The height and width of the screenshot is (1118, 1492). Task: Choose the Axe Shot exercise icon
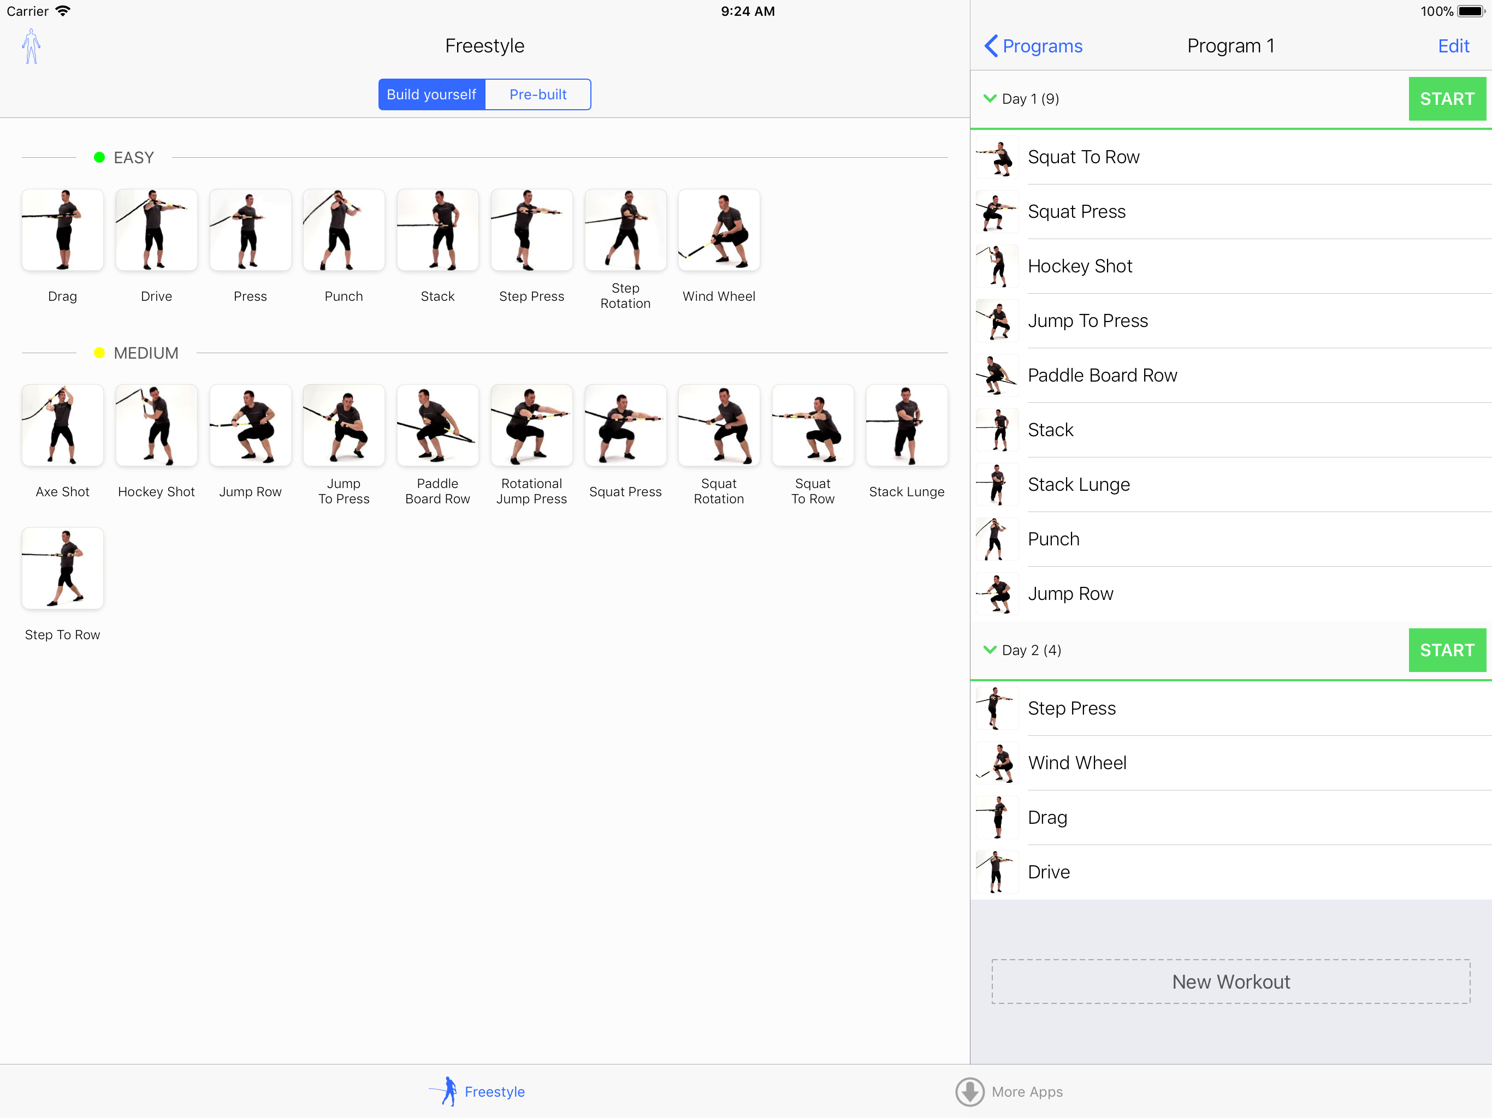pos(62,425)
